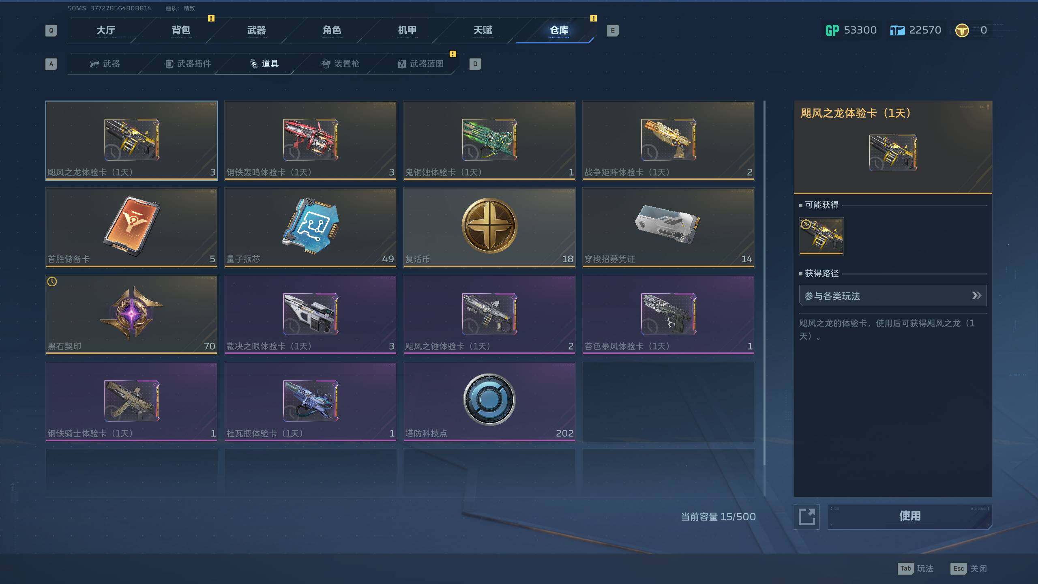The height and width of the screenshot is (584, 1038).
Task: Click the 使用 button
Action: (x=910, y=516)
